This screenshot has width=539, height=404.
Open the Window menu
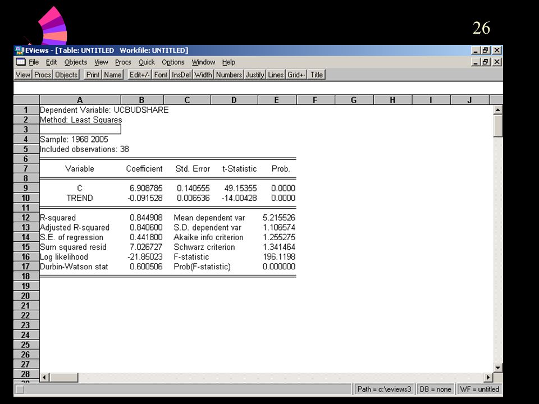coord(203,62)
